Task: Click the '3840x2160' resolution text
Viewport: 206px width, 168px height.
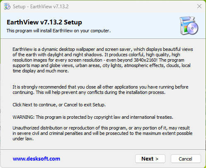Action: (x=145, y=60)
